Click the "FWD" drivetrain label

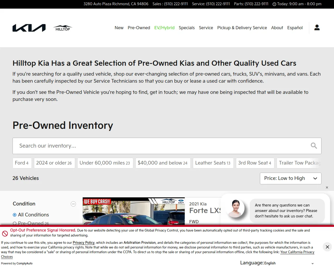tap(194, 222)
